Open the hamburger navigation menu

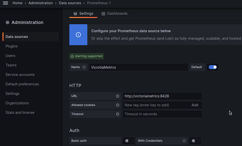(x=5, y=3)
